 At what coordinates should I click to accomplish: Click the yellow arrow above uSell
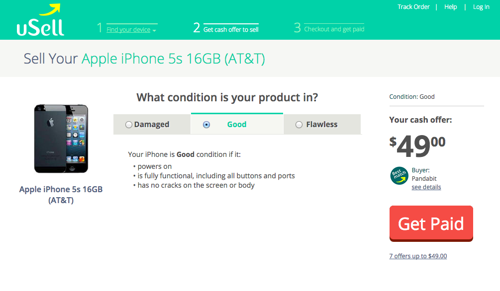50,9
